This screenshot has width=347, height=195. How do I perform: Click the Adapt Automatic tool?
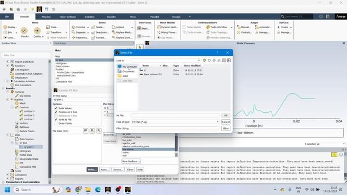(x=263, y=27)
